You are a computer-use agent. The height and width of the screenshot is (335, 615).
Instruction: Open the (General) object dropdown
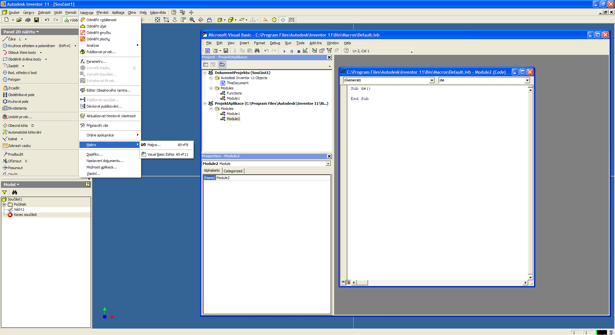click(432, 80)
